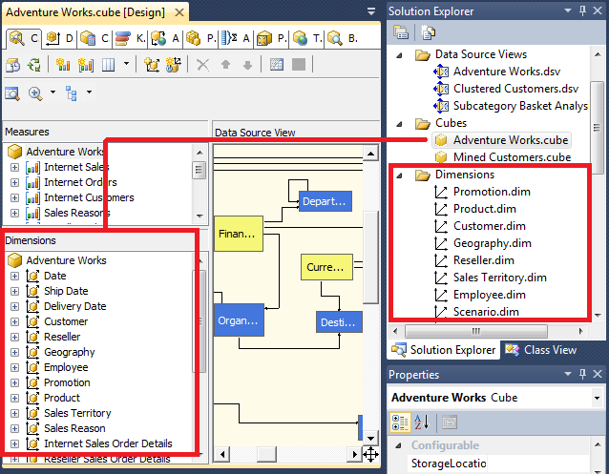Click the New Linked Object icon
This screenshot has height=474, width=609.
pos(174,65)
